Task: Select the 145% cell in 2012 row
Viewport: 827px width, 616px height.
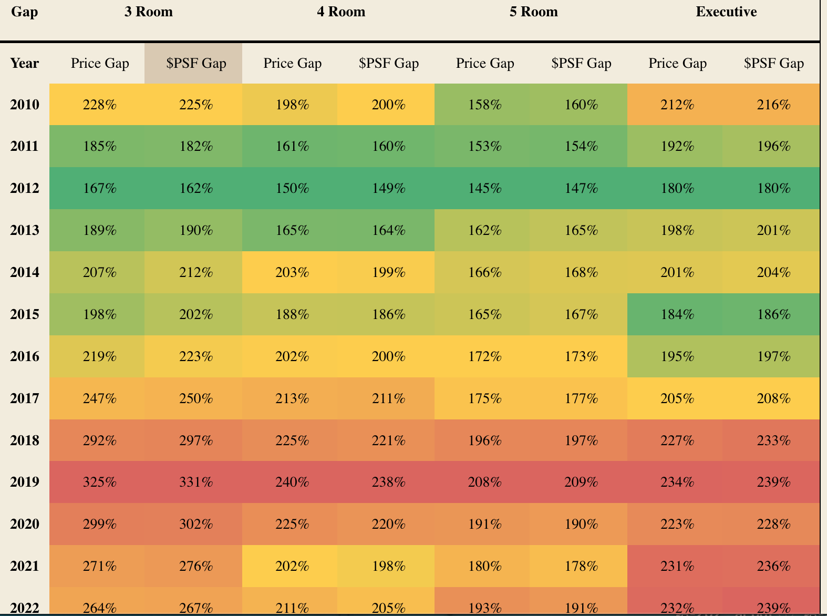Action: click(484, 188)
